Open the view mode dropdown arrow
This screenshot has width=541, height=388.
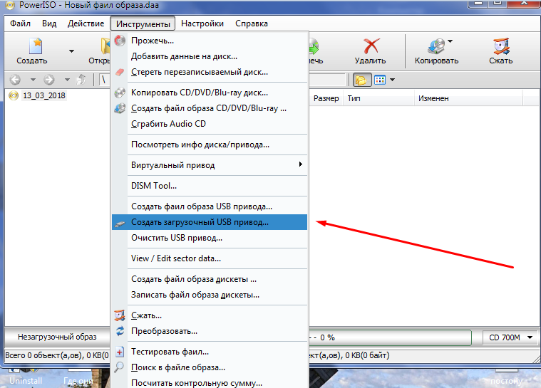point(392,80)
